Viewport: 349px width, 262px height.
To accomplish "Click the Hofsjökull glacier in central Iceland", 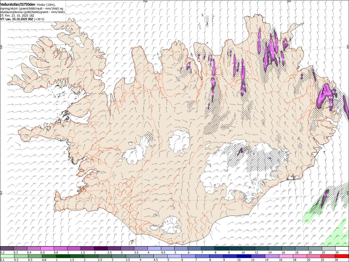I will coord(179,142).
